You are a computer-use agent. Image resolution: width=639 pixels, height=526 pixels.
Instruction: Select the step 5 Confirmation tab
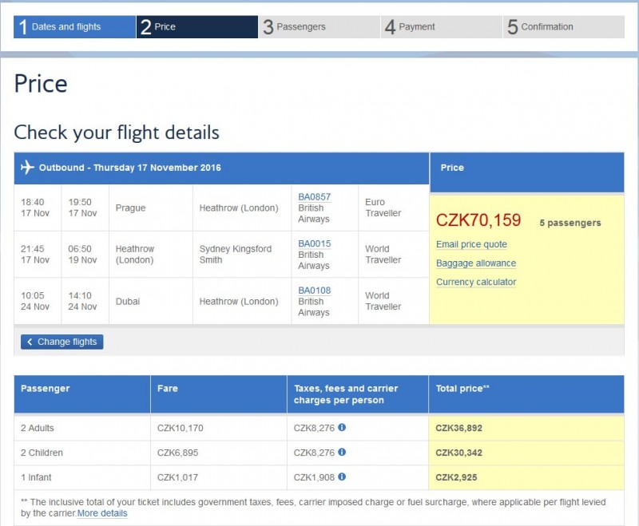pos(564,27)
